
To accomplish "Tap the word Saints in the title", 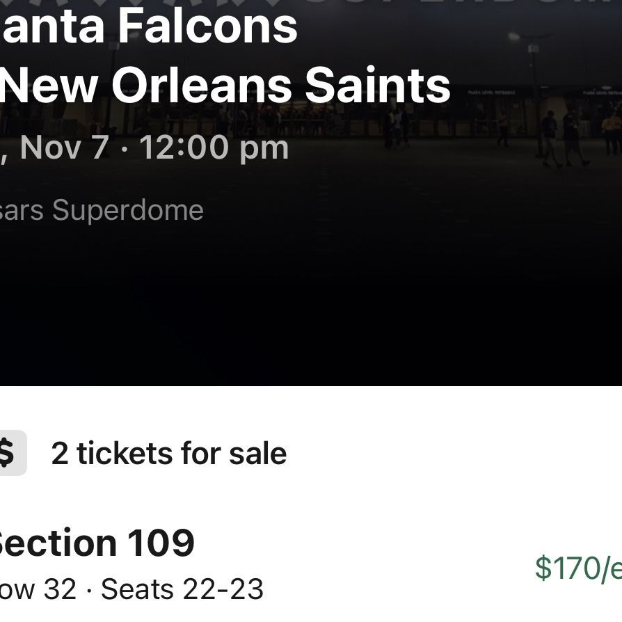I will coord(378,86).
